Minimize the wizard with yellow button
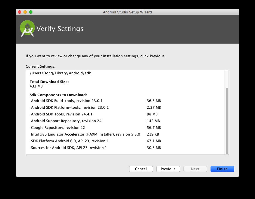The height and width of the screenshot is (199, 255). point(25,12)
